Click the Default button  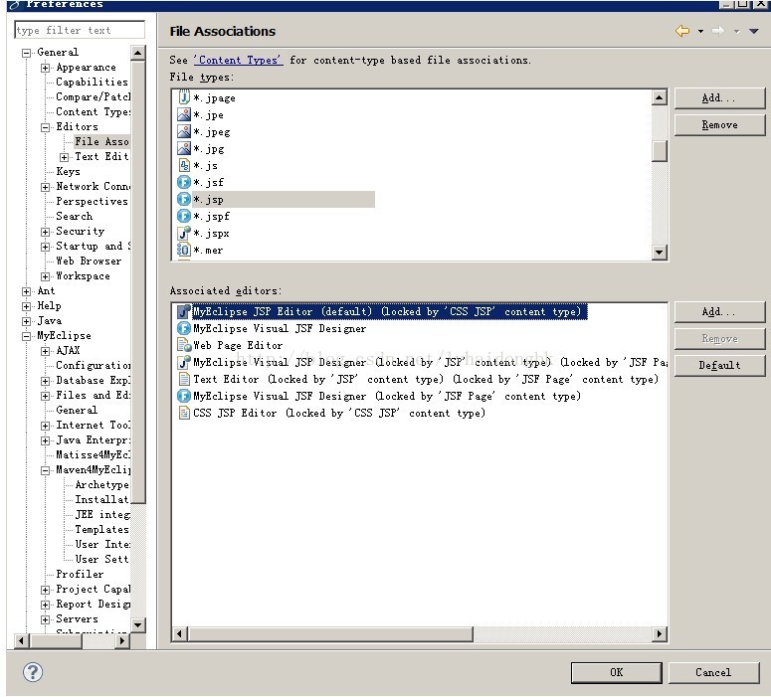pos(719,365)
